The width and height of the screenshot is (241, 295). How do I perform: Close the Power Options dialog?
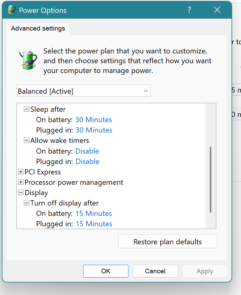click(217, 10)
